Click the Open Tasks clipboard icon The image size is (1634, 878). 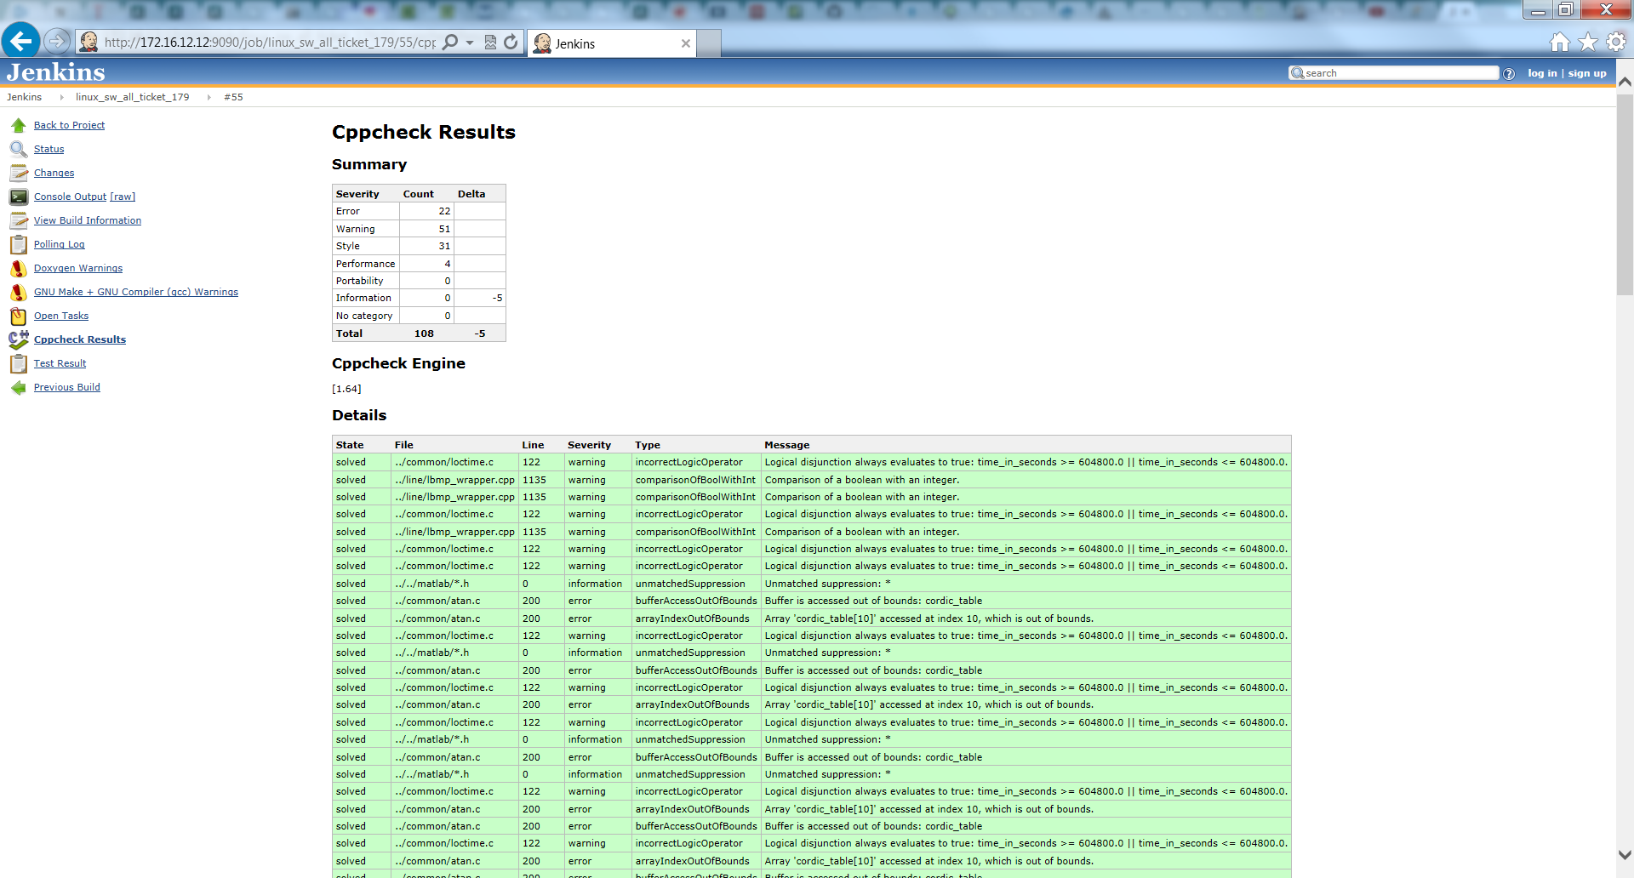click(18, 316)
